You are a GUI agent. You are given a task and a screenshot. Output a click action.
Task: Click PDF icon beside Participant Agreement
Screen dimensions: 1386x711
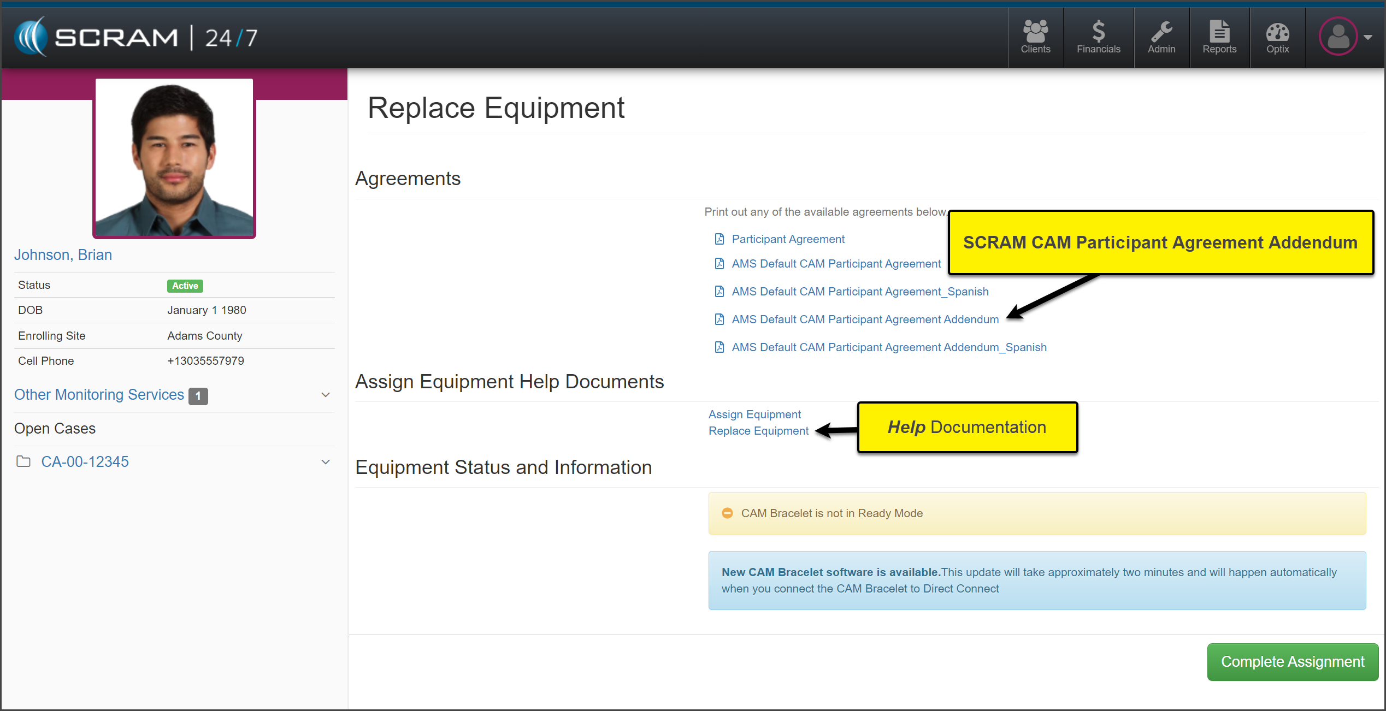[719, 239]
